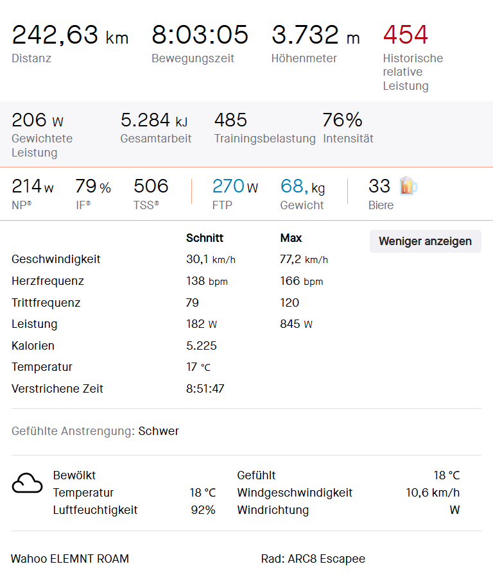
Task: Click the Windrichtung label
Action: pyautogui.click(x=273, y=510)
